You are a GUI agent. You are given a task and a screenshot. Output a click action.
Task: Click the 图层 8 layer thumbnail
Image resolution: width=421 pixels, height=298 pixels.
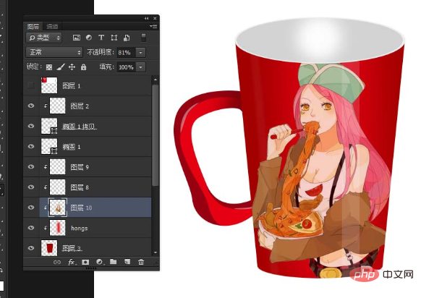[57, 187]
